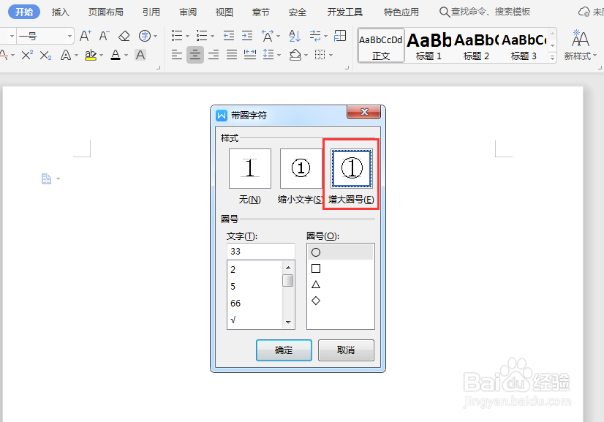Open the 章节 tab
Image resolution: width=604 pixels, height=422 pixels.
click(261, 12)
